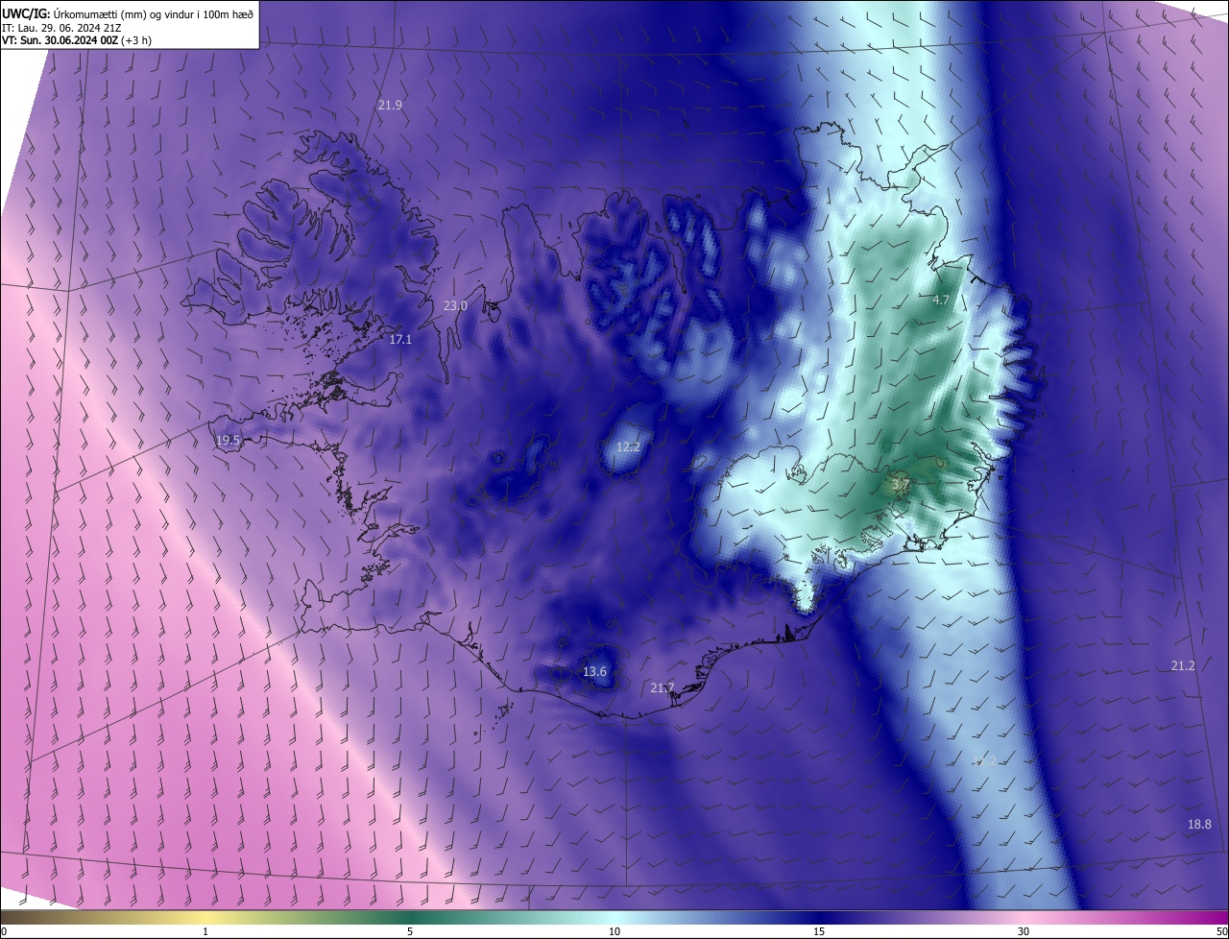This screenshot has width=1229, height=939.
Task: Select the 21.9 value label on map
Action: 390,105
